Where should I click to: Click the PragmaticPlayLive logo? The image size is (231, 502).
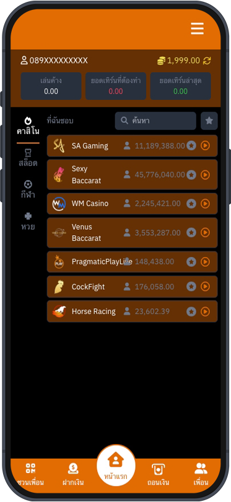pos(59,262)
